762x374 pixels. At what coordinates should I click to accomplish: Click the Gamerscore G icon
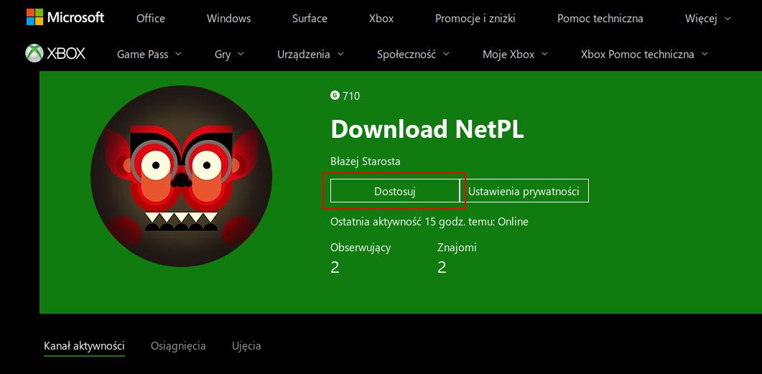(335, 95)
